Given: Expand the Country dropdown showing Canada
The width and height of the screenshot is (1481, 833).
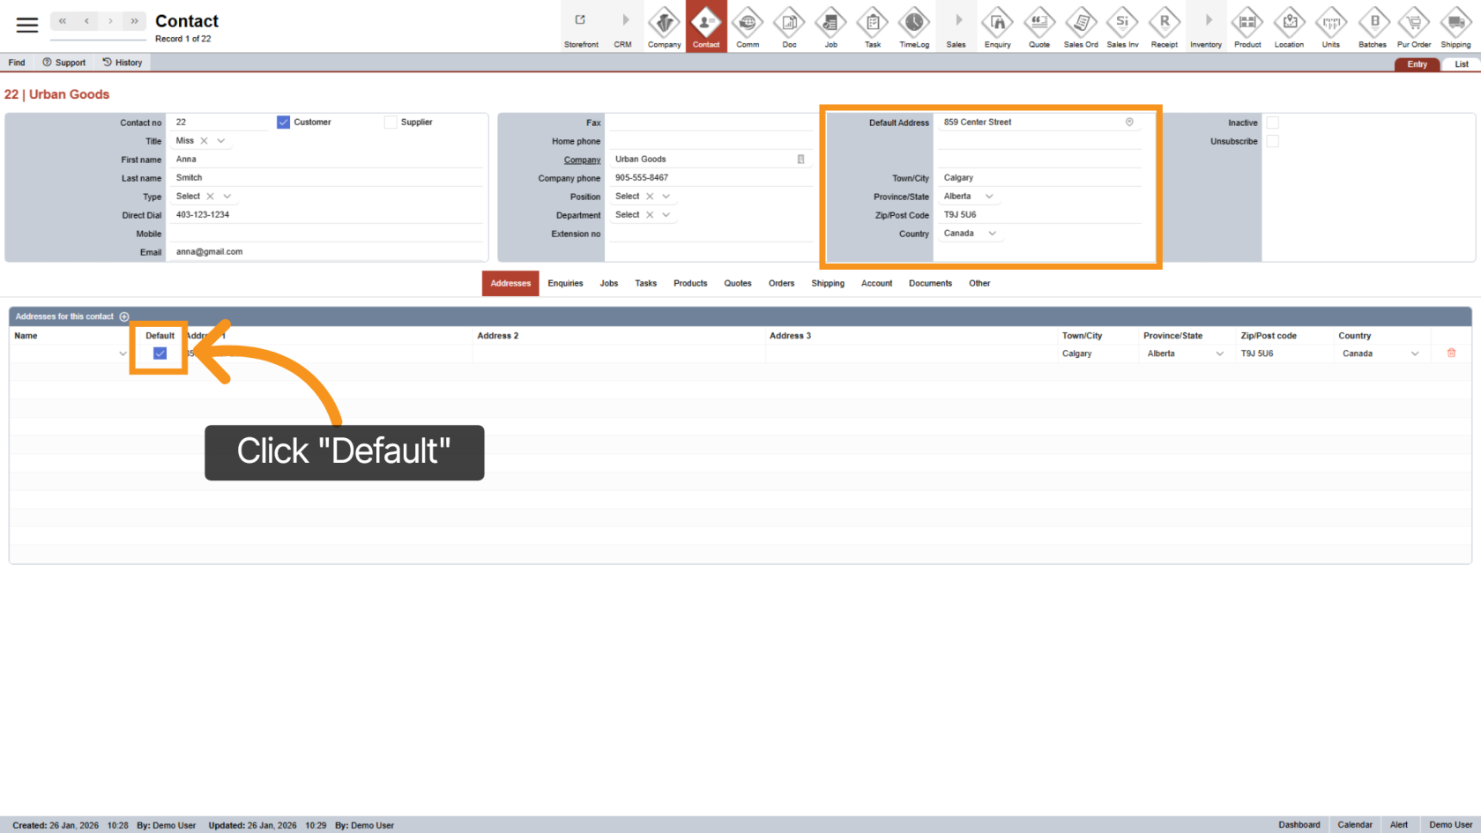Looking at the screenshot, I should click(993, 233).
